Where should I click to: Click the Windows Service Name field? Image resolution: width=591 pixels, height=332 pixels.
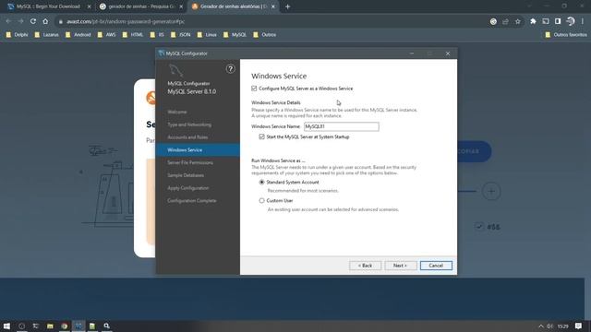pos(341,126)
